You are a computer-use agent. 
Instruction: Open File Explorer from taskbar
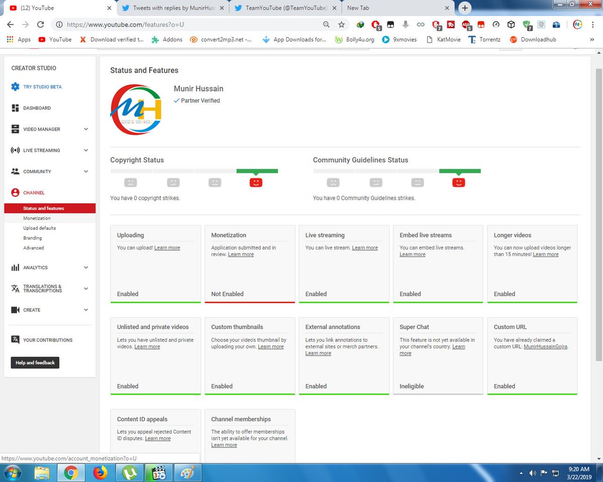coord(42,472)
